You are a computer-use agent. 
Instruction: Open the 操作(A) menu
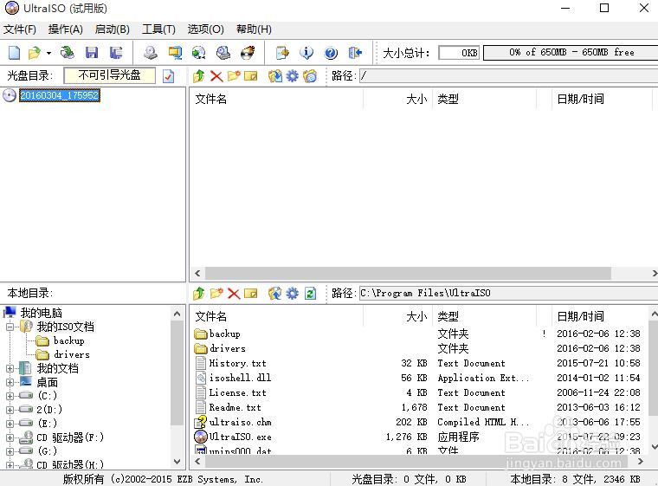point(66,29)
